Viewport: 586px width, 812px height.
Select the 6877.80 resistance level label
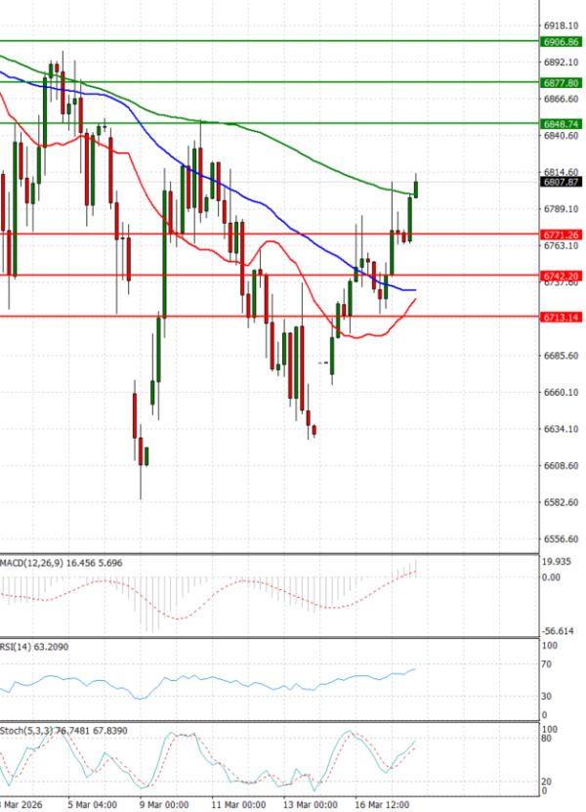[x=561, y=83]
